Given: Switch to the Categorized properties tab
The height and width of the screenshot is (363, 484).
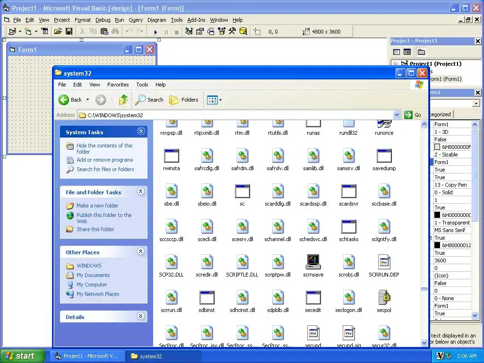Looking at the screenshot, I should point(441,114).
